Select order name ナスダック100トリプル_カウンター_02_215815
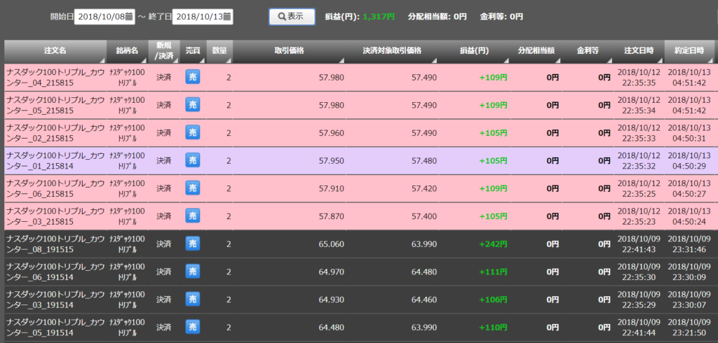718x343 pixels. point(55,132)
